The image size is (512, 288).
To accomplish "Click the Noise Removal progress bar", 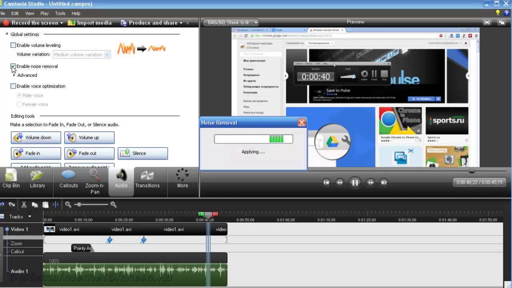I will coord(253,139).
